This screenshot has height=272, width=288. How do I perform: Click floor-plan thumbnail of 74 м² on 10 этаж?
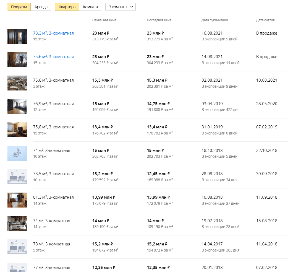click(17, 153)
